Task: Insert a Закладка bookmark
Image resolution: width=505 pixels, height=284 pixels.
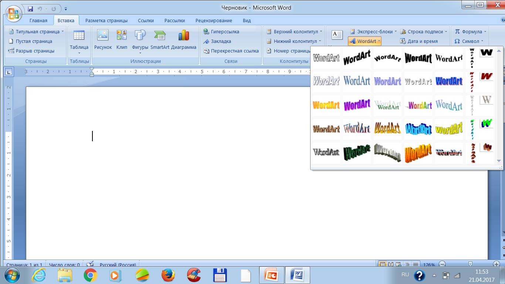Action: [217, 41]
